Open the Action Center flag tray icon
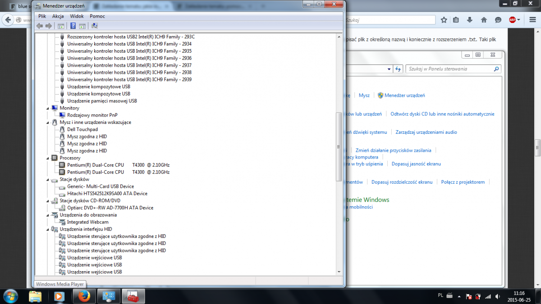 pyautogui.click(x=468, y=297)
